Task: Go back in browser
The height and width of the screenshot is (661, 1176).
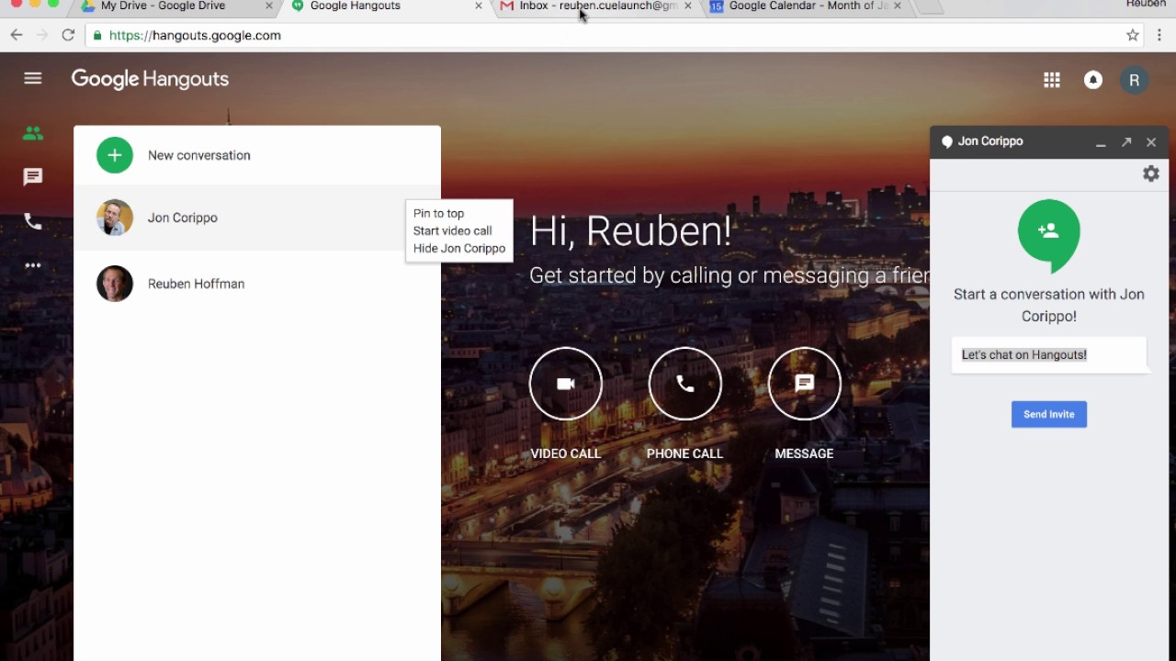Action: 17,35
